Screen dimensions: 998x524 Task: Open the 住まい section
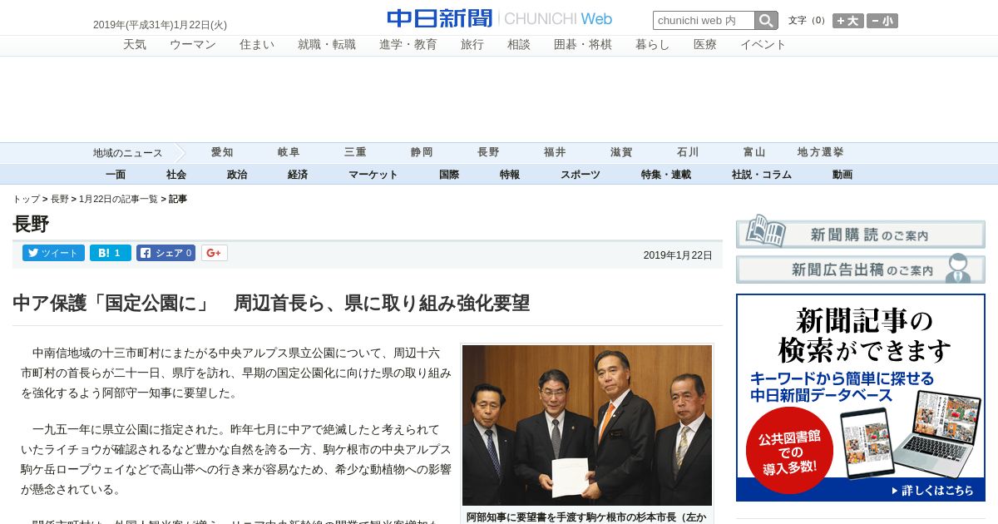(257, 45)
